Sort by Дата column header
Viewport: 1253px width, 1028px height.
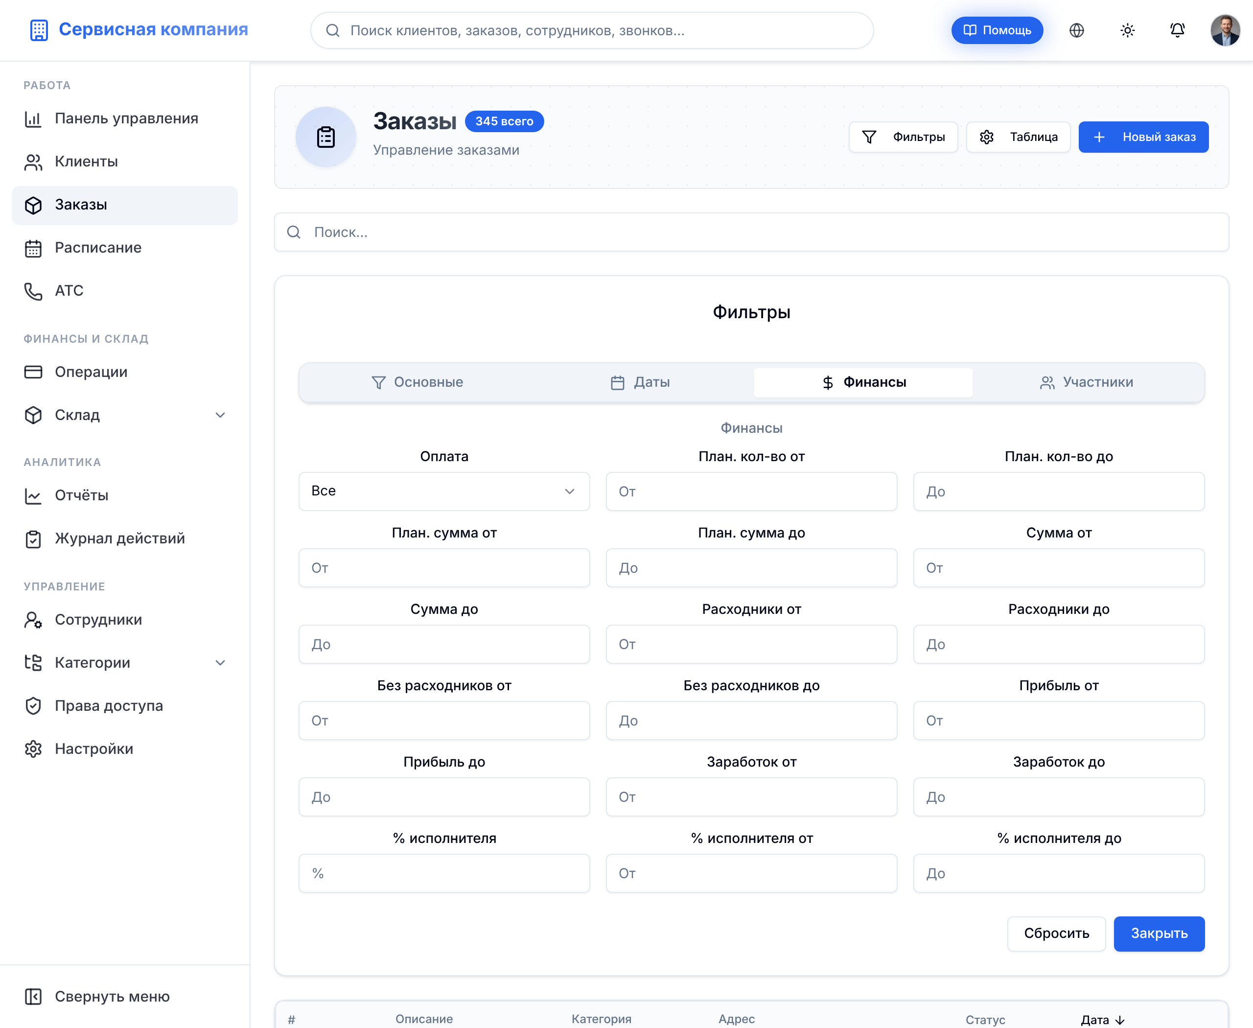coord(1102,1020)
